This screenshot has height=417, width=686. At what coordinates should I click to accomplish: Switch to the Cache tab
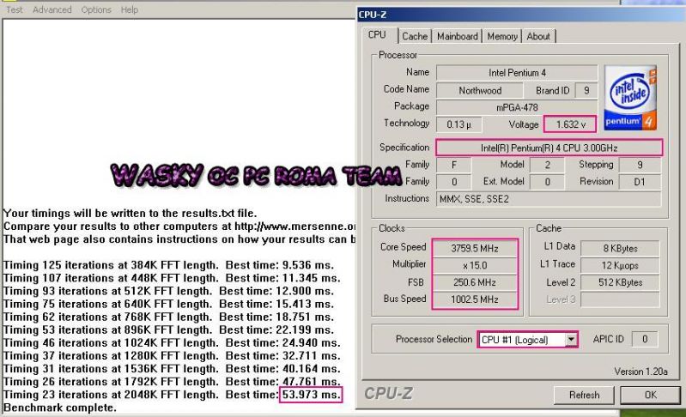[x=415, y=36]
